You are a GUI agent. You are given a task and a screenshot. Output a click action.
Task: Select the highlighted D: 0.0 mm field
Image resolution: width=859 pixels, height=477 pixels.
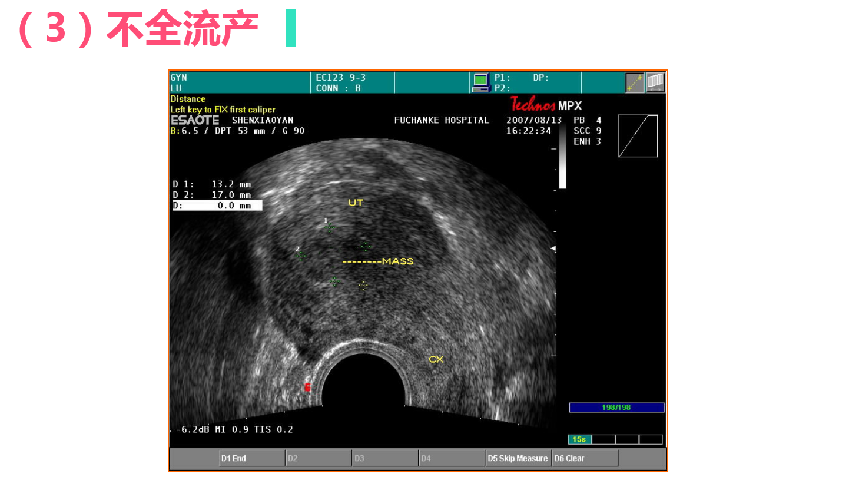coord(217,206)
